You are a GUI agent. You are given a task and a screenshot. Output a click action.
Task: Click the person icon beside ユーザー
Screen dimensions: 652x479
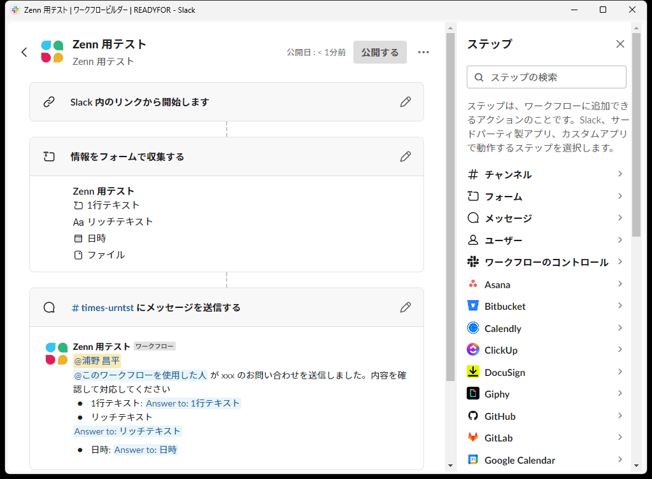point(473,240)
